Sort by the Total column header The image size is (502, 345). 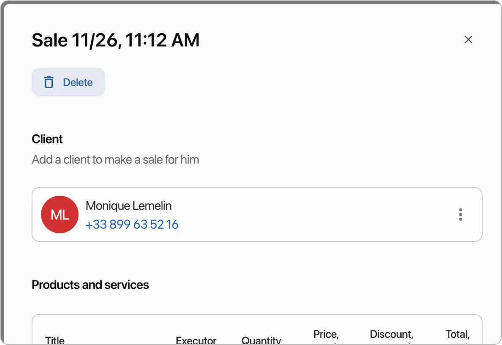pyautogui.click(x=457, y=334)
